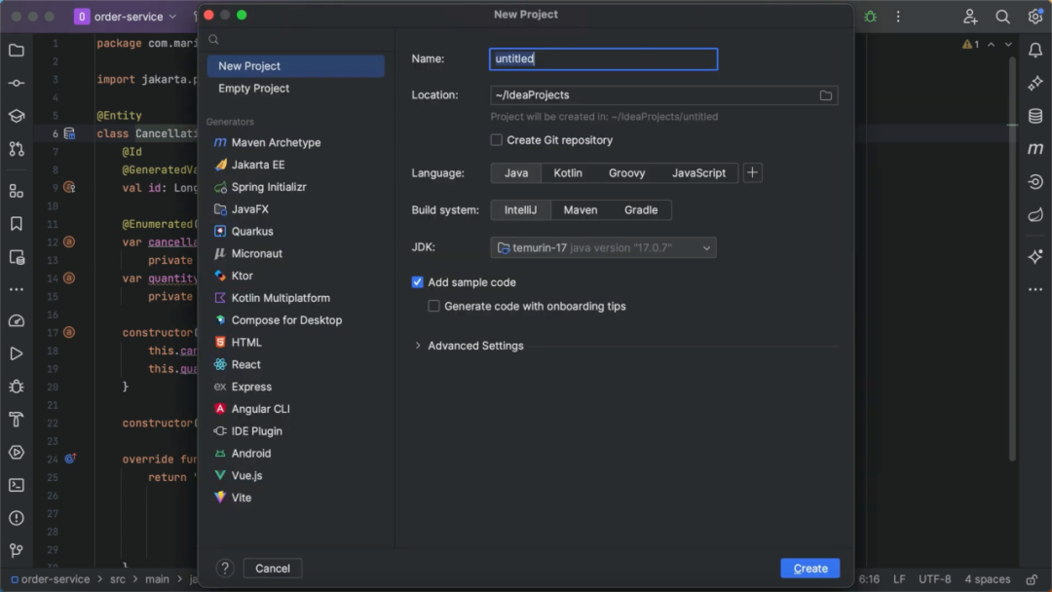Image resolution: width=1052 pixels, height=592 pixels.
Task: Enable Generate code with onboarding tips
Action: coord(434,307)
